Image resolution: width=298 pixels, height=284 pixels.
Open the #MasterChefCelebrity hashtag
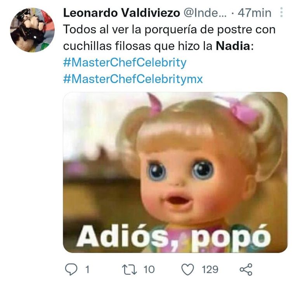(125, 63)
